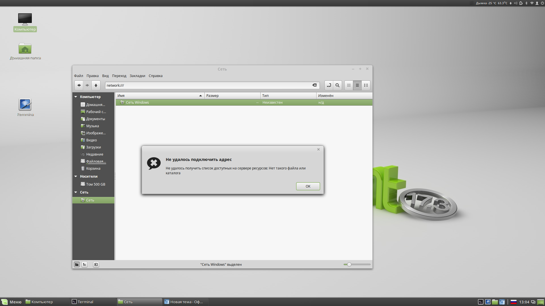Screen dimensions: 545x306
Task: Switch to icon view mode
Action: point(349,85)
